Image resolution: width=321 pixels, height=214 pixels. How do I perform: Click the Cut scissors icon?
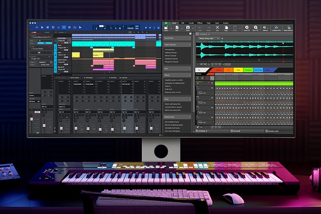217,28
